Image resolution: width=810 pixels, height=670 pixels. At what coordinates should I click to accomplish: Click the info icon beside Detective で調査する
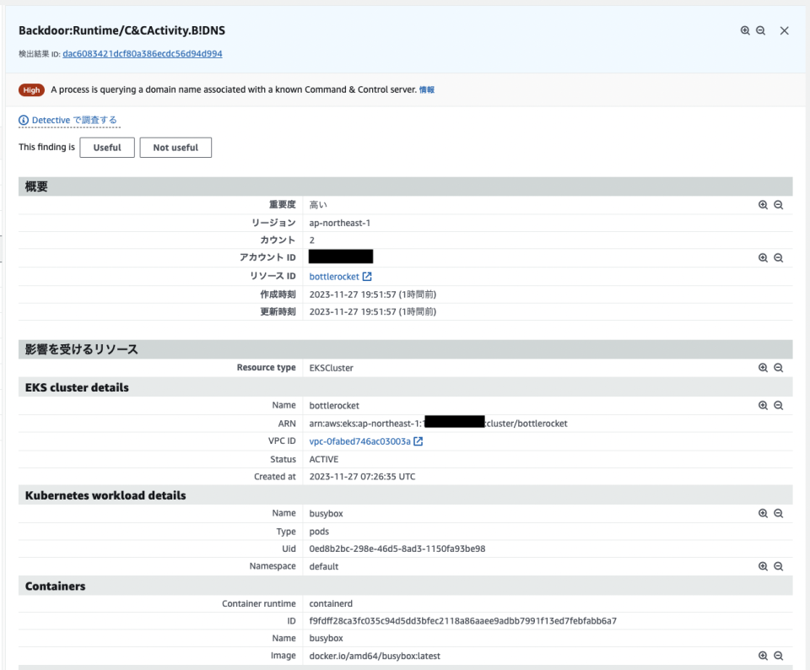[x=23, y=120]
